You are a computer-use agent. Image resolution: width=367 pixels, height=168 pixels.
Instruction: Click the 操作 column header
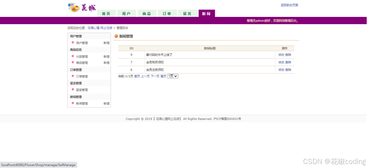click(x=284, y=48)
